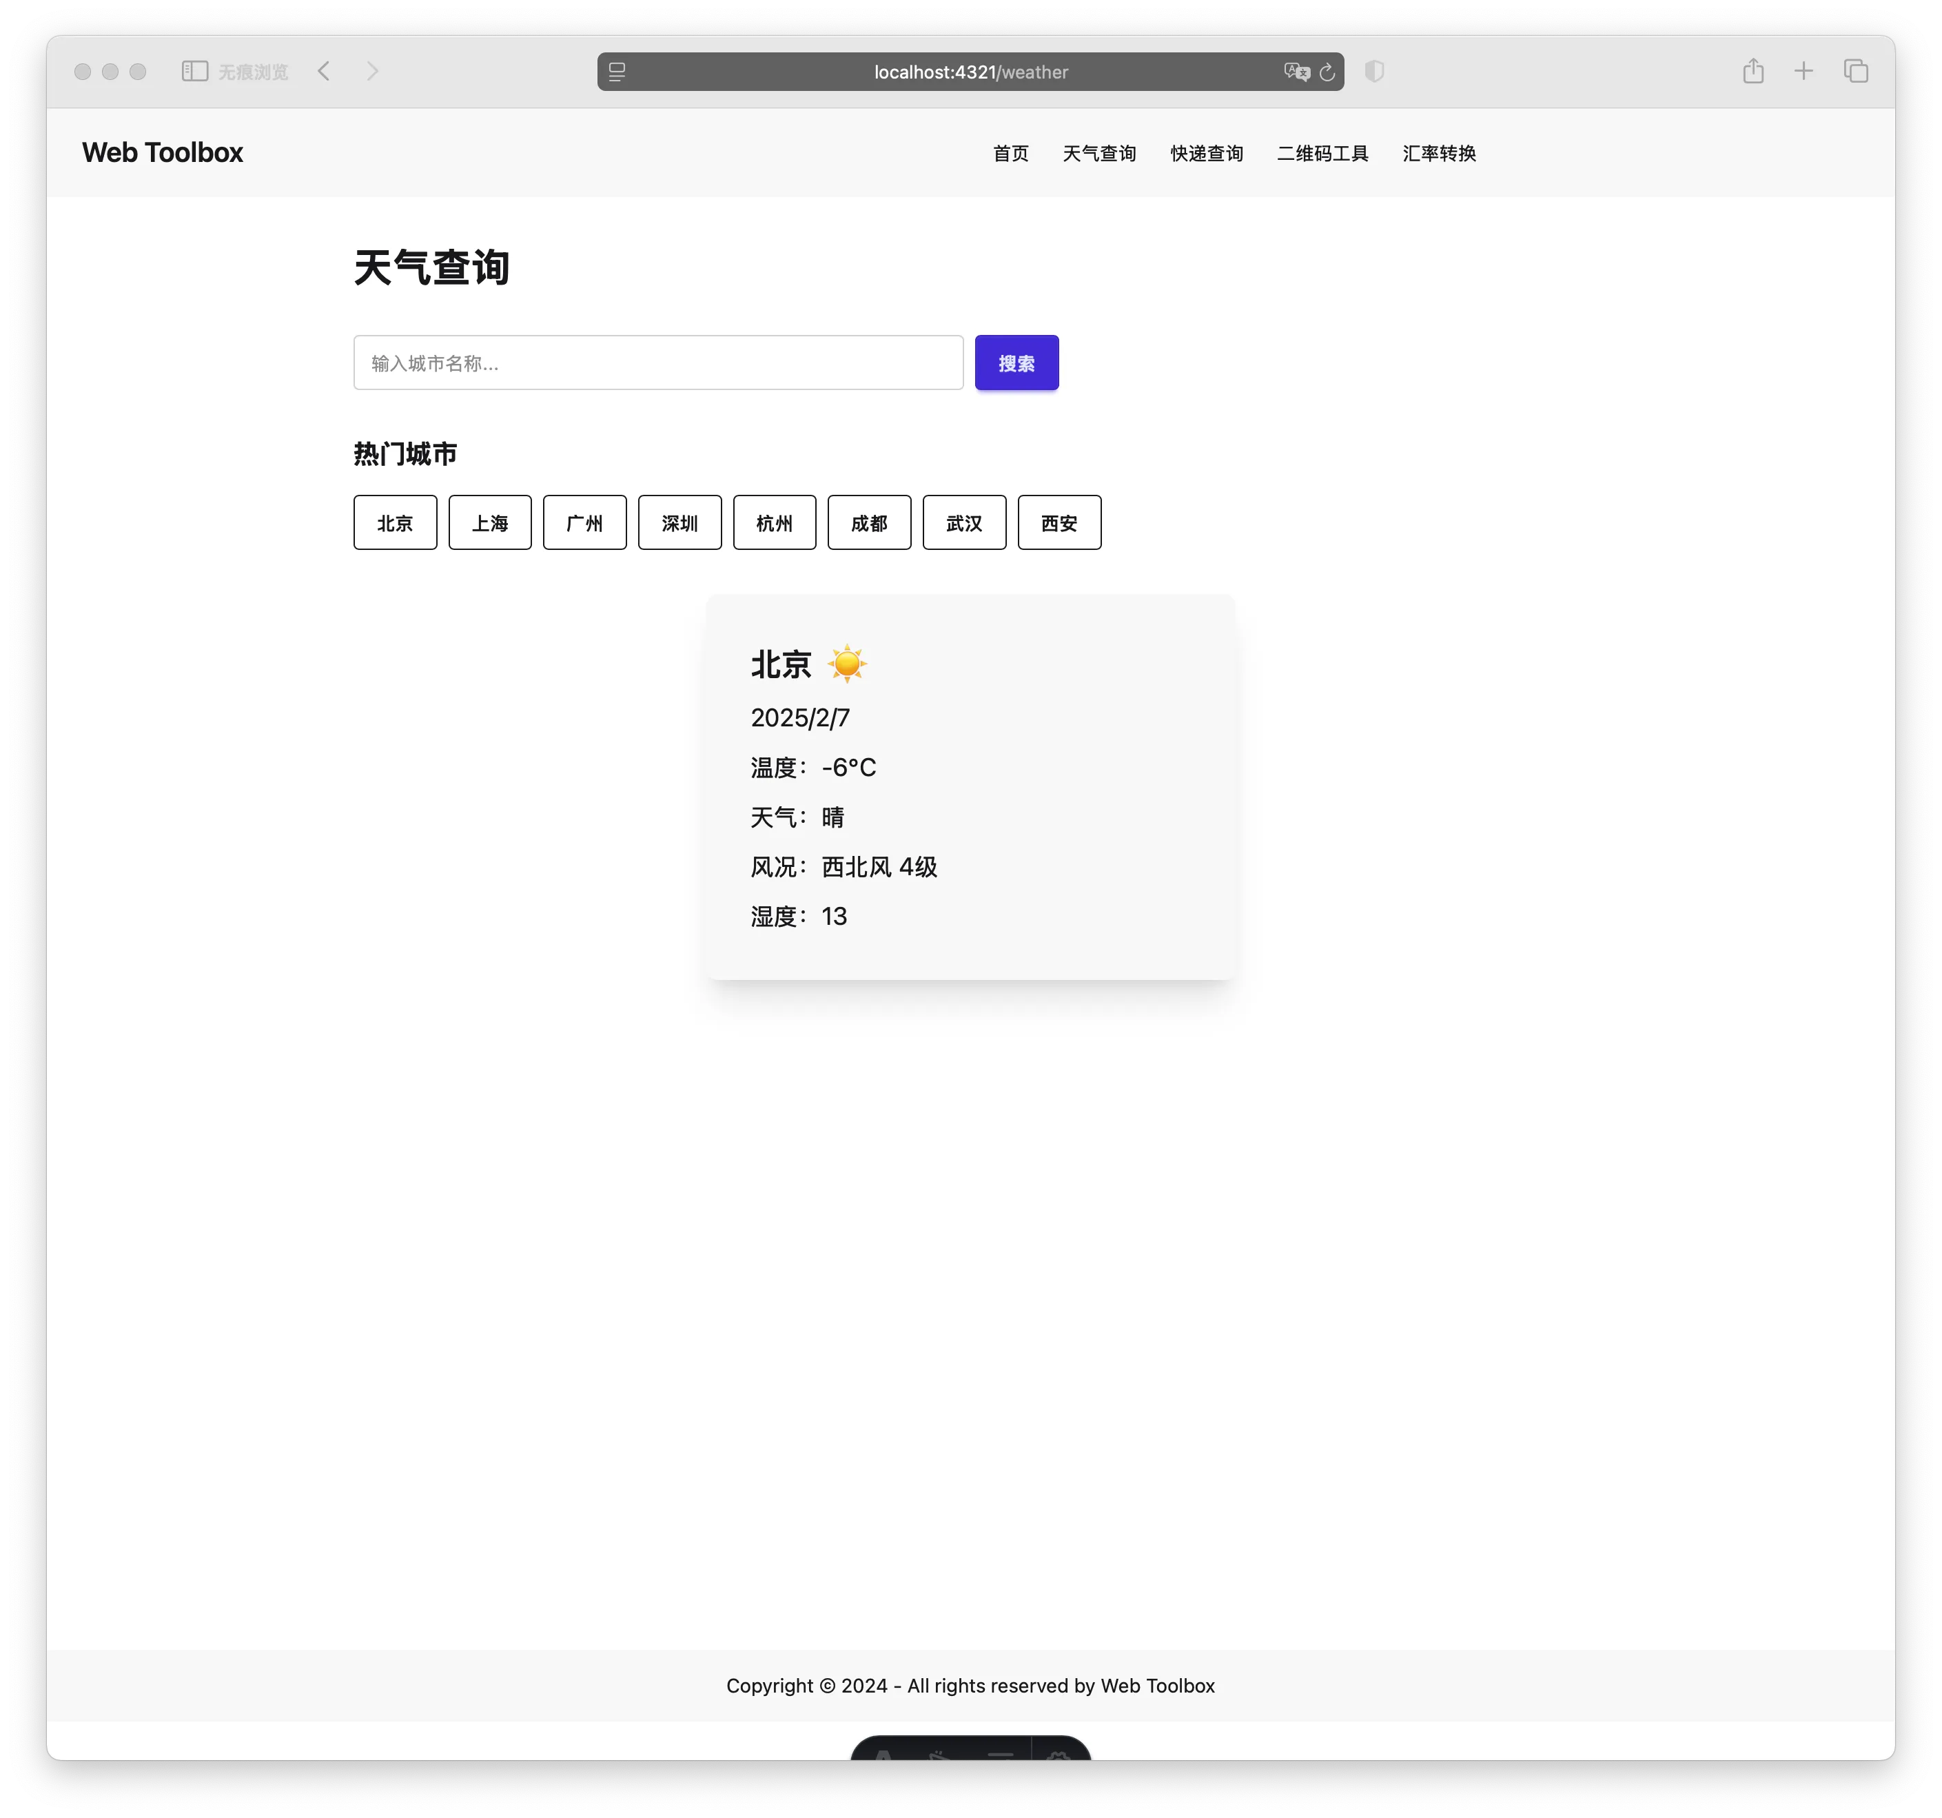This screenshot has width=1942, height=1818.
Task: Click the share icon in the browser toolbar
Action: point(1753,70)
